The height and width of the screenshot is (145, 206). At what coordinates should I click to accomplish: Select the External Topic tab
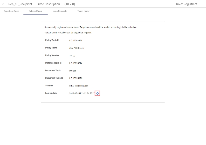[x=36, y=11]
